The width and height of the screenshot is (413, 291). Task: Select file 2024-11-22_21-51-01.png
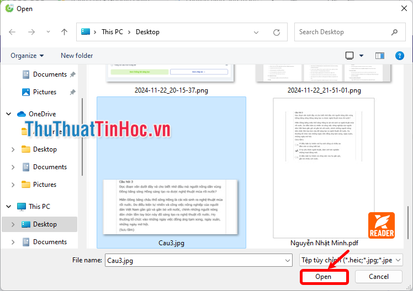click(324, 90)
